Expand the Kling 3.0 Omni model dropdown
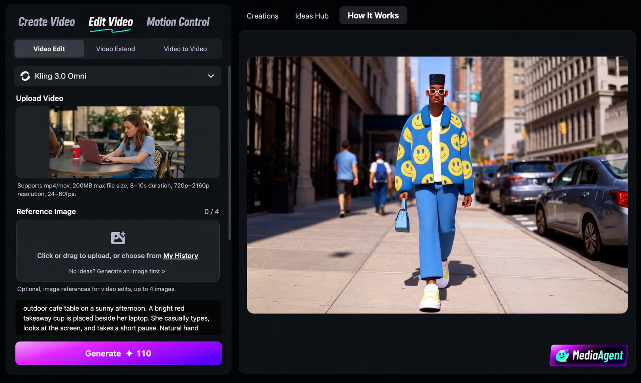 (118, 76)
